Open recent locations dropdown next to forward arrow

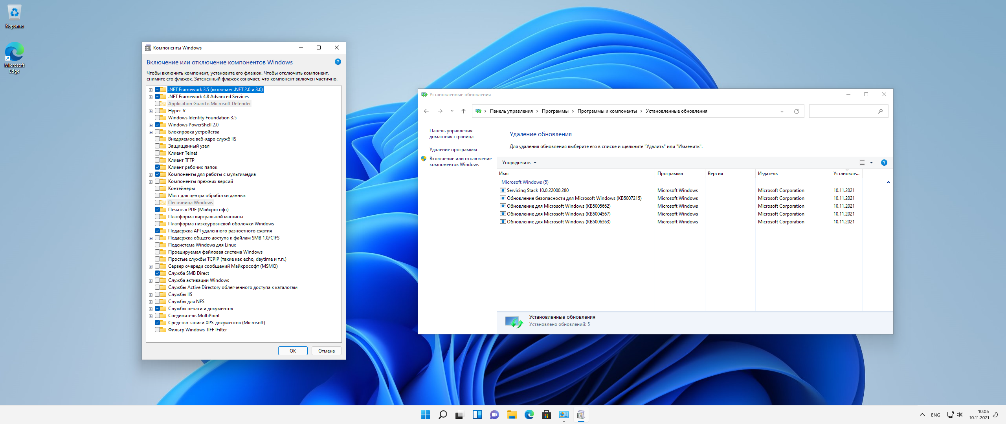[452, 111]
